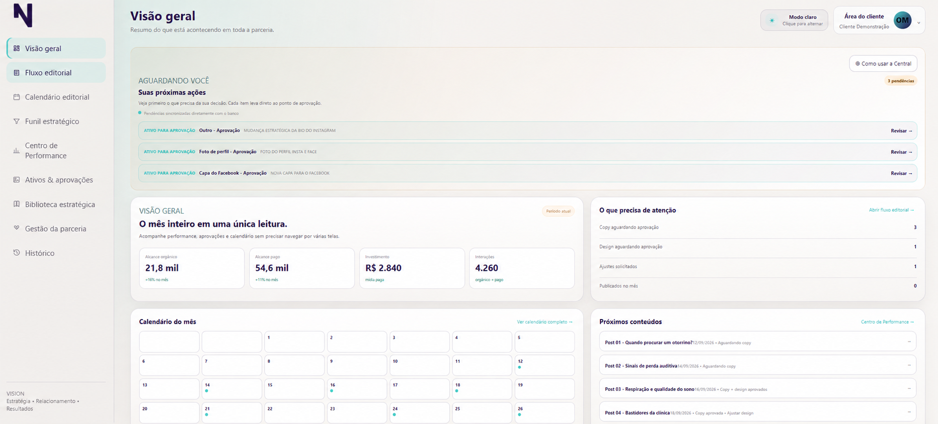The height and width of the screenshot is (424, 938).
Task: Click the Funil estratégico funnel icon
Action: coord(17,122)
